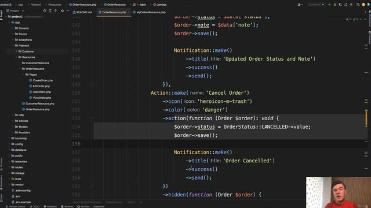Click the 'Cancel Order' string in code
Viewport: 371px width, 208px height.
(227, 92)
